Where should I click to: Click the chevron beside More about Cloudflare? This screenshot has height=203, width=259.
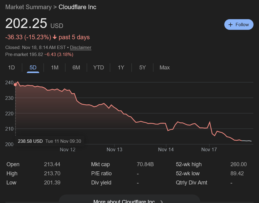162,202
